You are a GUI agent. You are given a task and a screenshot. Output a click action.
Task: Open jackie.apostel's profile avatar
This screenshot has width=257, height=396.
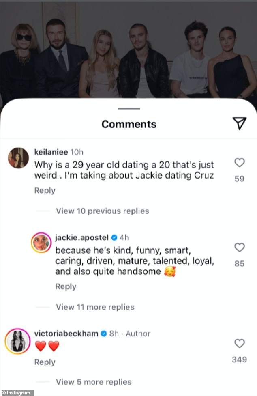[x=42, y=243]
